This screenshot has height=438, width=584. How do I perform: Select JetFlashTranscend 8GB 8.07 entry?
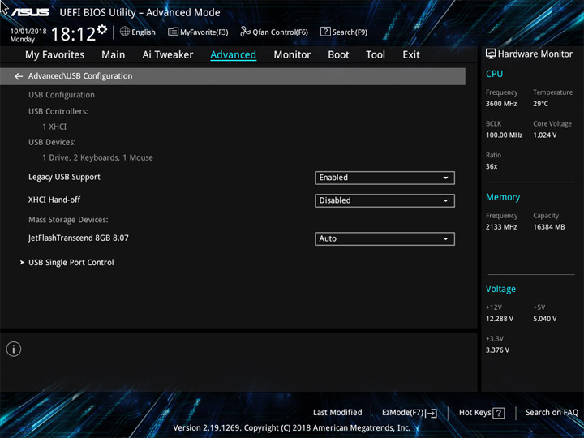[x=79, y=238]
